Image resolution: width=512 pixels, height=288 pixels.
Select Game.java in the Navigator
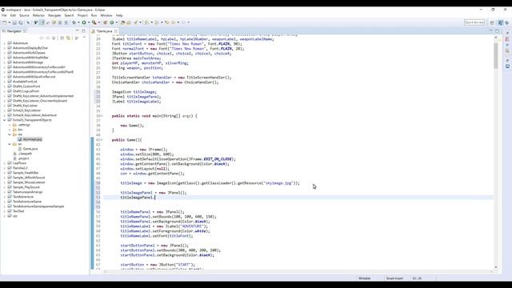coord(30,149)
